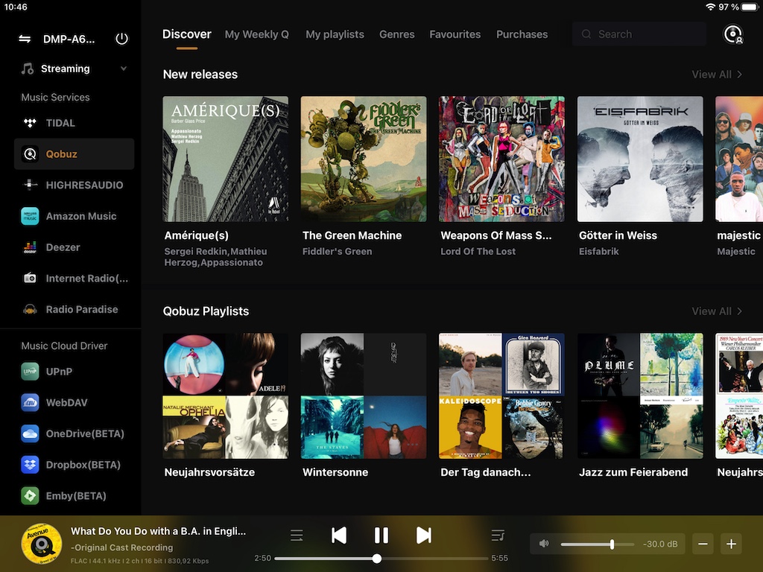Click the -30.0 dB volume readout
Screen dimensions: 763x572
(660, 544)
